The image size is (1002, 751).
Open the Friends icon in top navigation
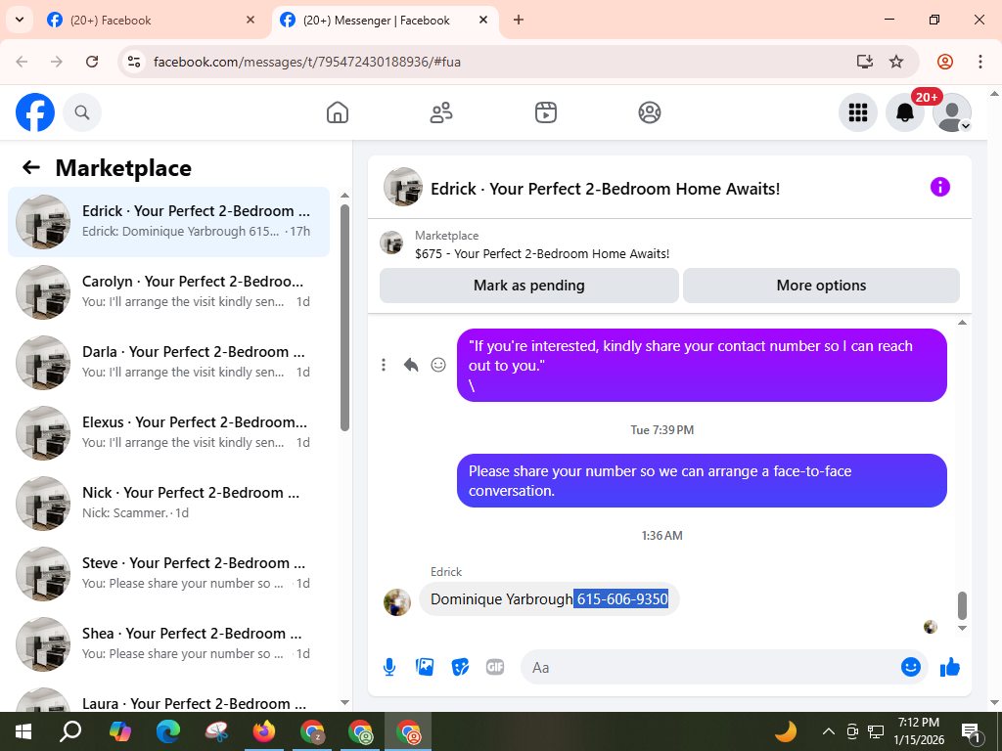coord(441,112)
